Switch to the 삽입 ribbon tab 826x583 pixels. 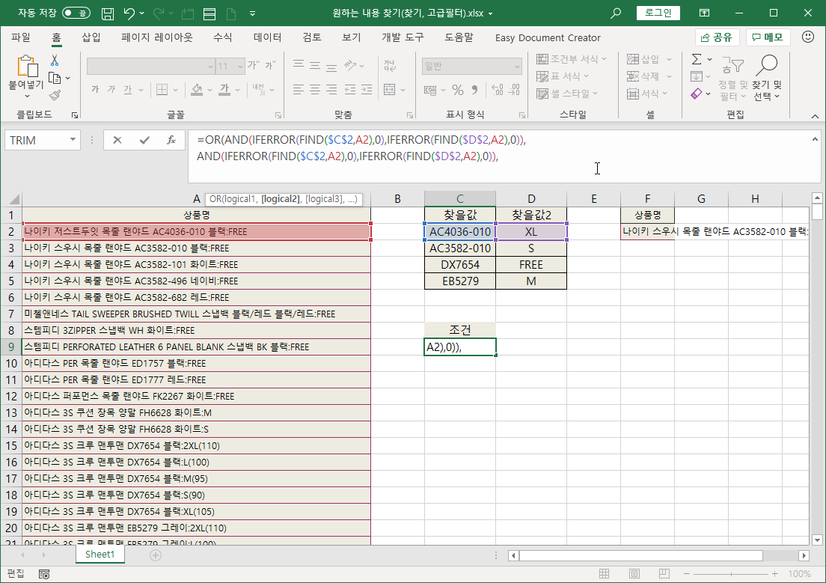[91, 37]
